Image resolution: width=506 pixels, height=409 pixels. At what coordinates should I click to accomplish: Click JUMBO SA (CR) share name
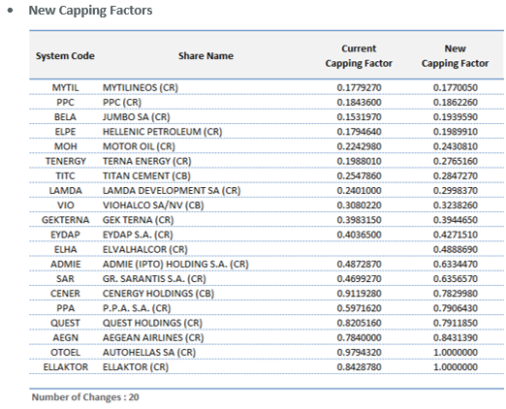coord(137,117)
